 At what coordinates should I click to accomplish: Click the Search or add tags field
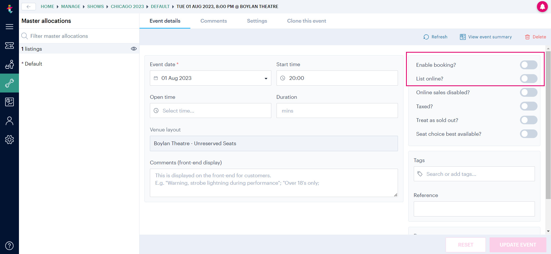[x=474, y=174]
